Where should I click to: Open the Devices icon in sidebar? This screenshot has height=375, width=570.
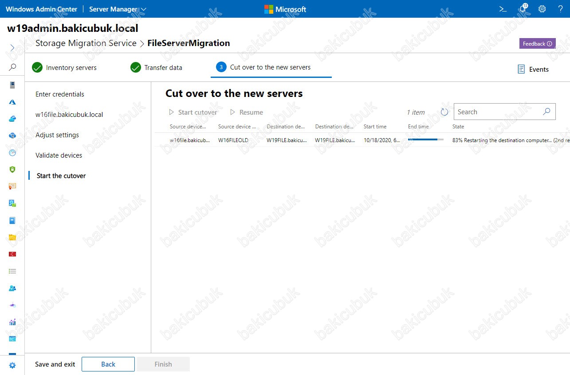12,203
